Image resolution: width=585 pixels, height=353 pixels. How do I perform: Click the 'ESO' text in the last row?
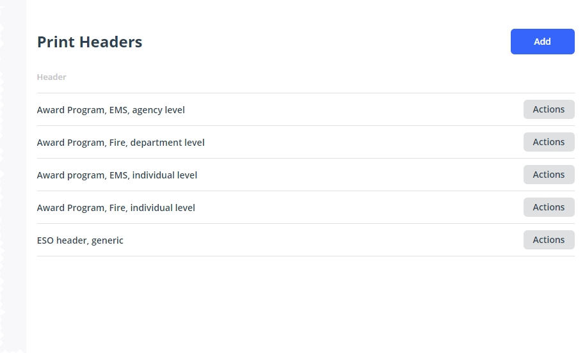pyautogui.click(x=45, y=240)
